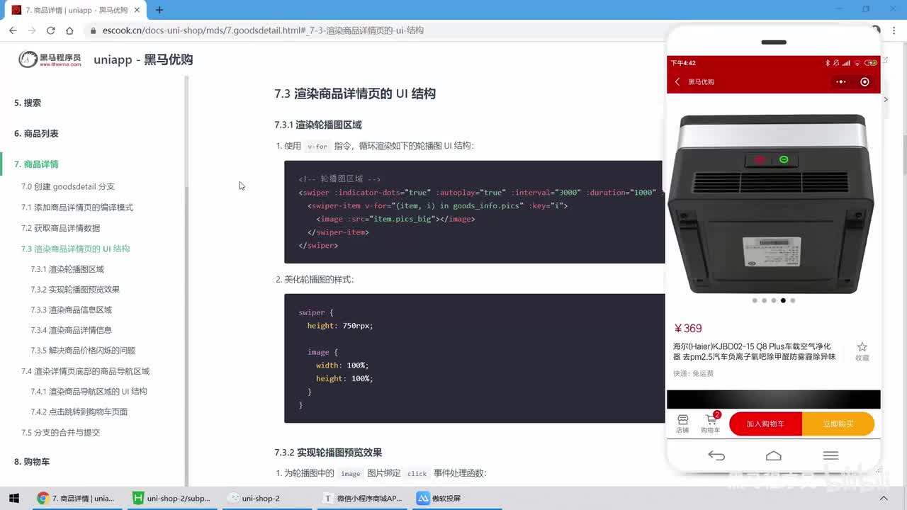Jump to 7.3.5 解决商品价格闪烁的问题
This screenshot has width=907, height=510.
click(x=83, y=351)
